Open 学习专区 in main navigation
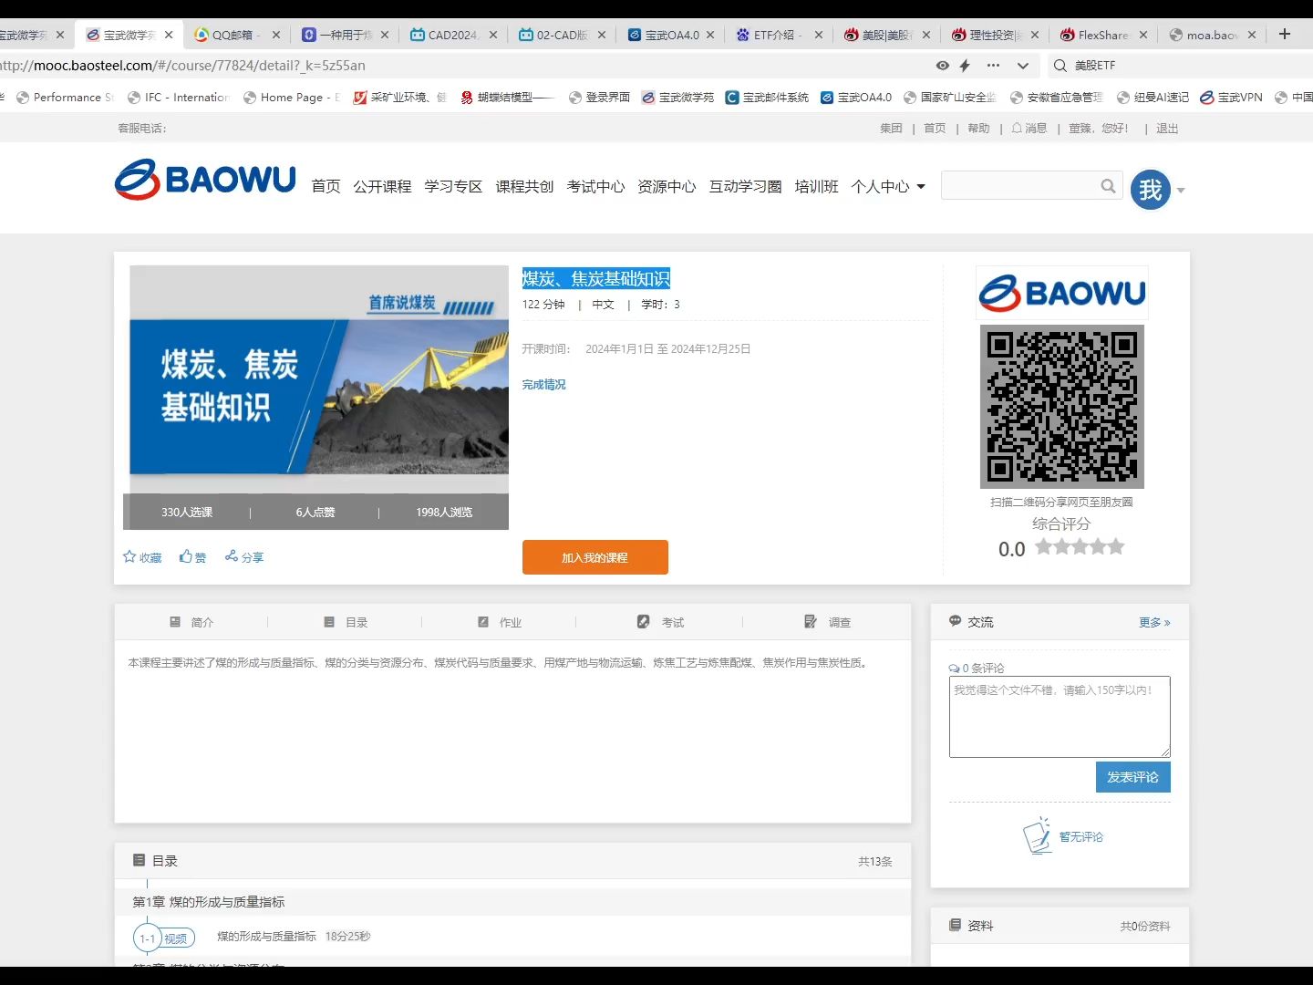Screen dimensions: 1313x985 pyautogui.click(x=453, y=186)
